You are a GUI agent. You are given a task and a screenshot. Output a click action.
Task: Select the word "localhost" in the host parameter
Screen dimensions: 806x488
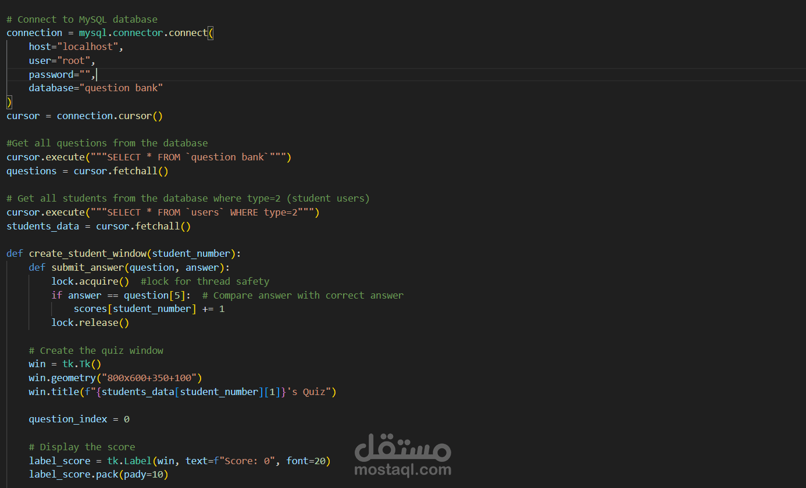click(87, 46)
